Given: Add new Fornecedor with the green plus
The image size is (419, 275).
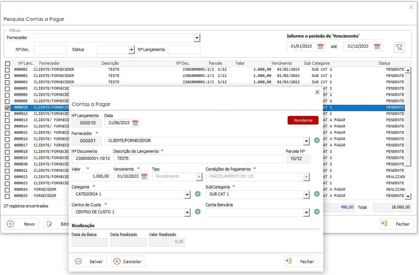Looking at the screenshot, I should 317,140.
